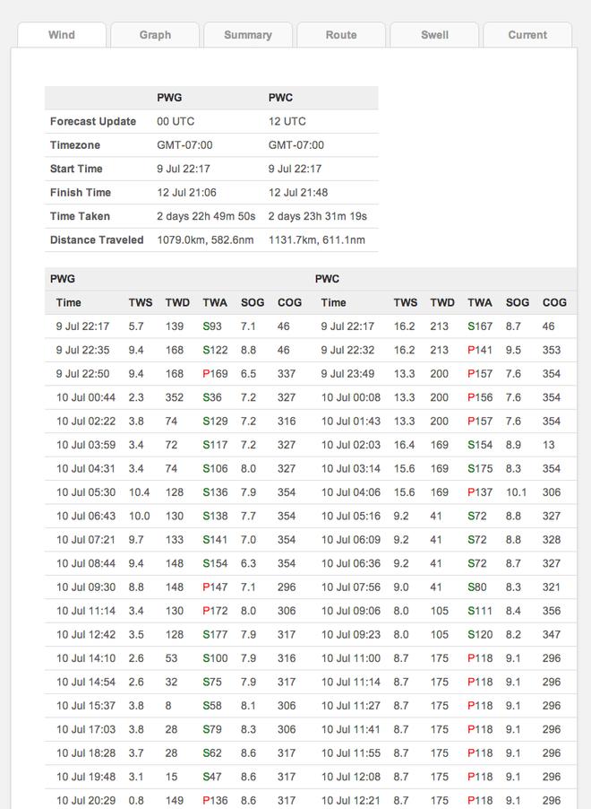Click PWG time taken 2 days 22h 49m 50s
Screen dimensions: 591x809
(206, 216)
